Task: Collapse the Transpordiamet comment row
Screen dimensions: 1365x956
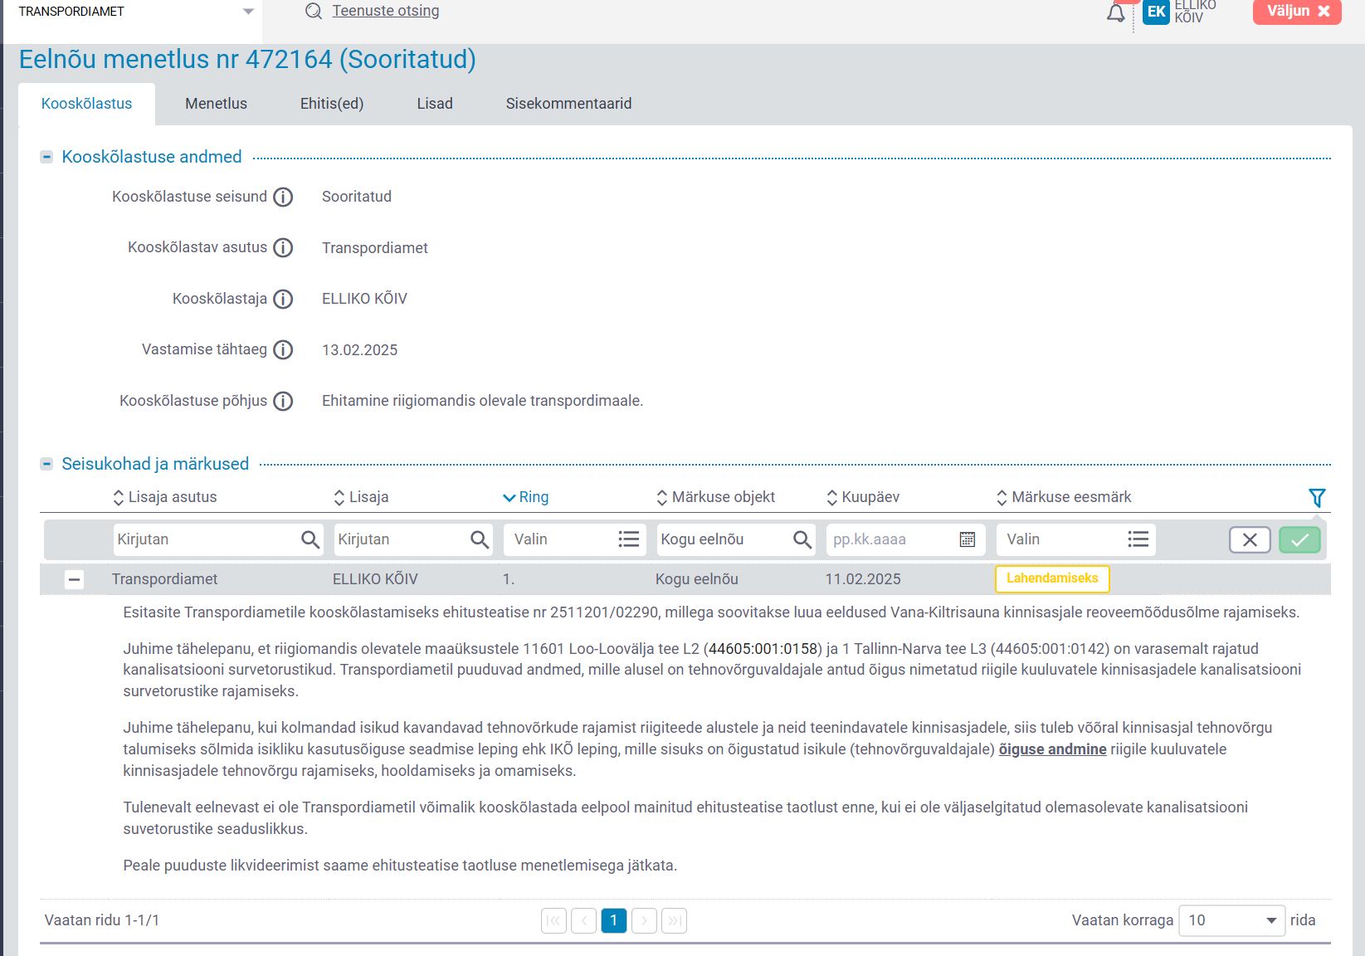Action: 74,580
